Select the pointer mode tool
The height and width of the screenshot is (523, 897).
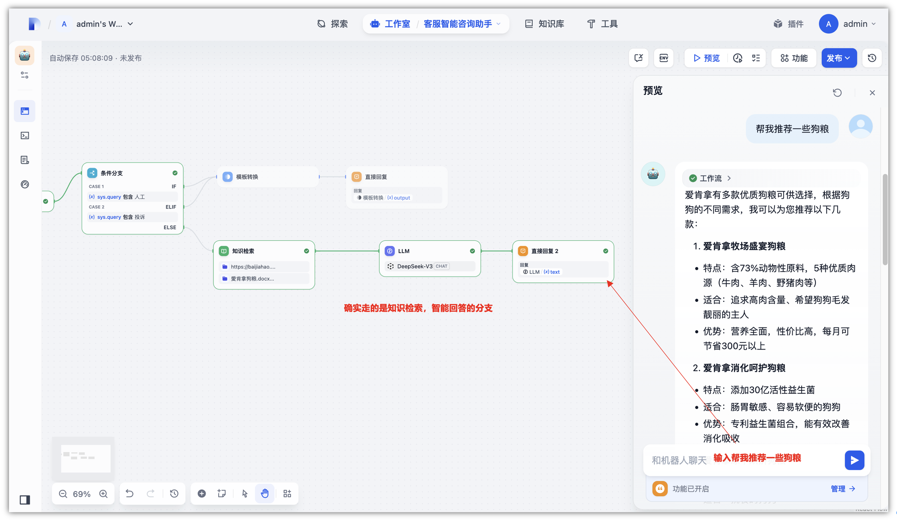245,493
